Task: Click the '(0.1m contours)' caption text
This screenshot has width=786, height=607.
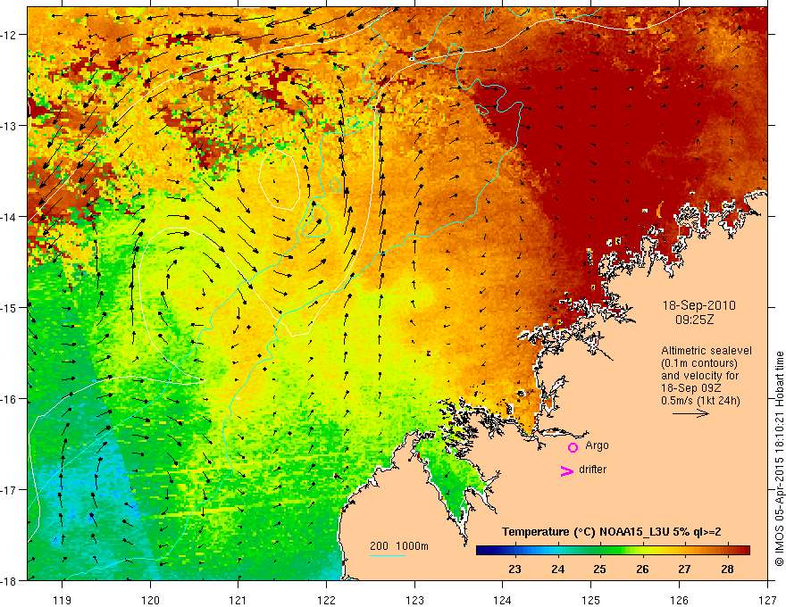Action: pos(699,363)
